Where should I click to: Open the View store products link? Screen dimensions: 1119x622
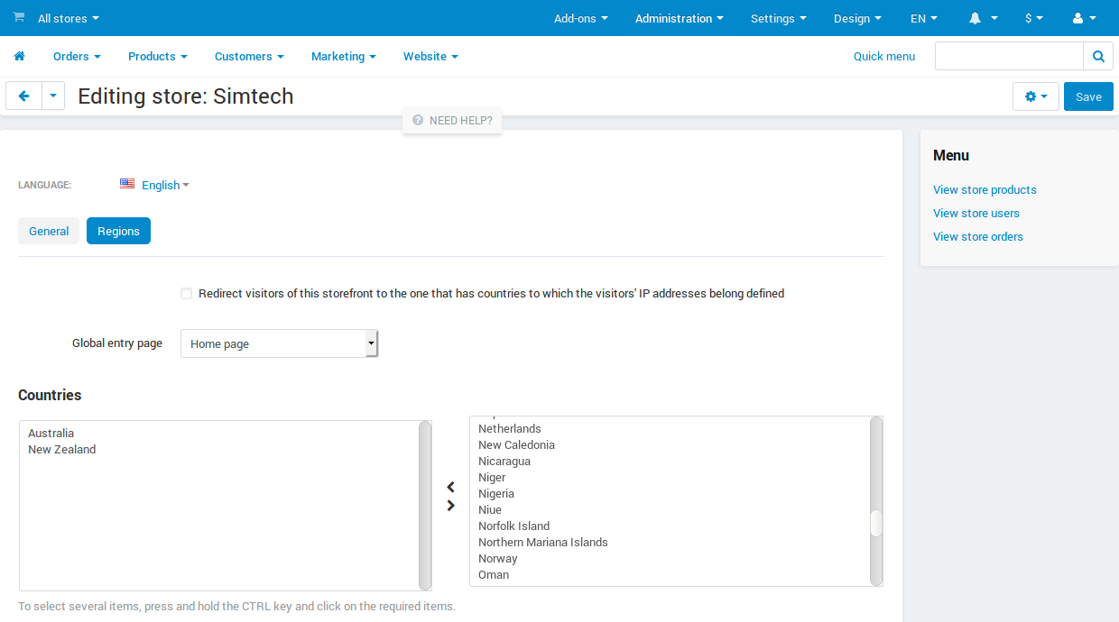[985, 189]
